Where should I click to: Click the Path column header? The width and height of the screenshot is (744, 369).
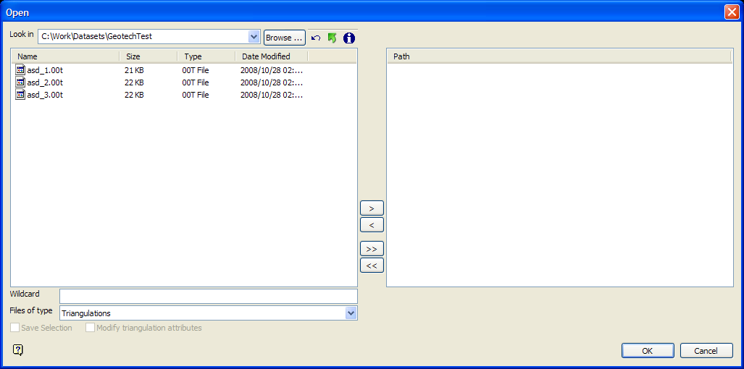tap(559, 56)
